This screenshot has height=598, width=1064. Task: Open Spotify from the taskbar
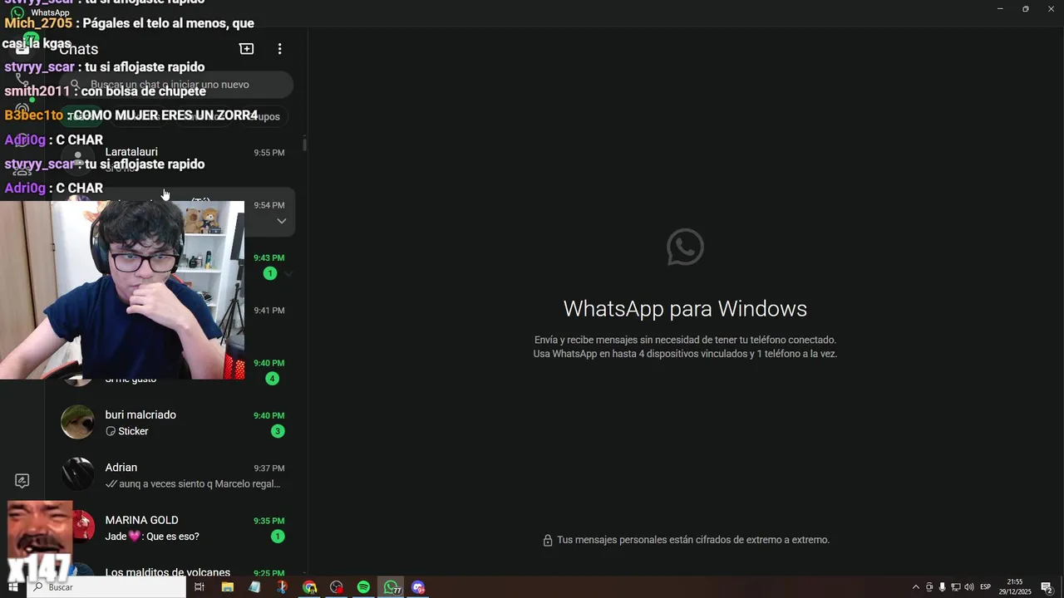[x=363, y=587]
